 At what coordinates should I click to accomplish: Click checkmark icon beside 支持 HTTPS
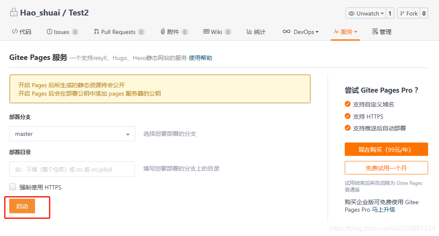point(347,116)
